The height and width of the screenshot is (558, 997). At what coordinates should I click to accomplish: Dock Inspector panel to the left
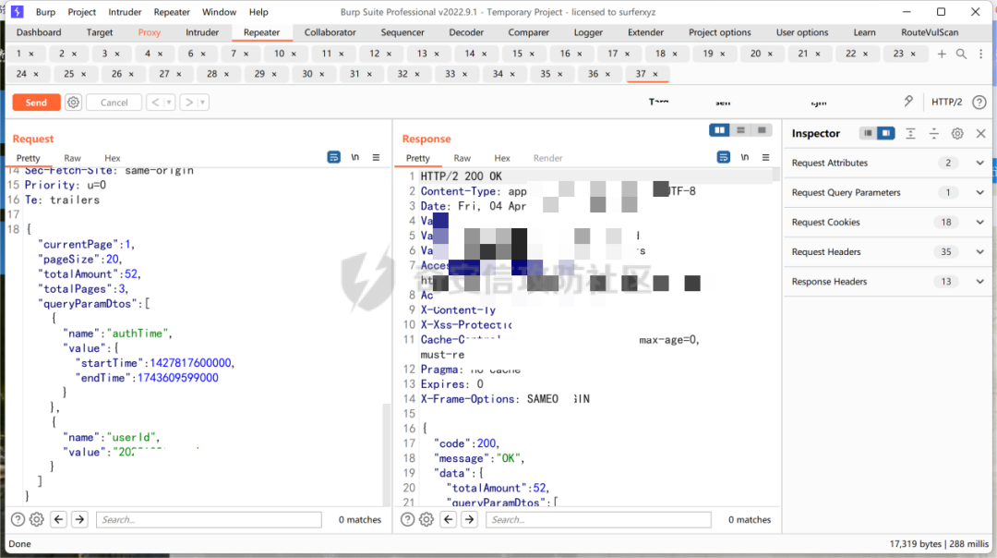click(x=868, y=134)
